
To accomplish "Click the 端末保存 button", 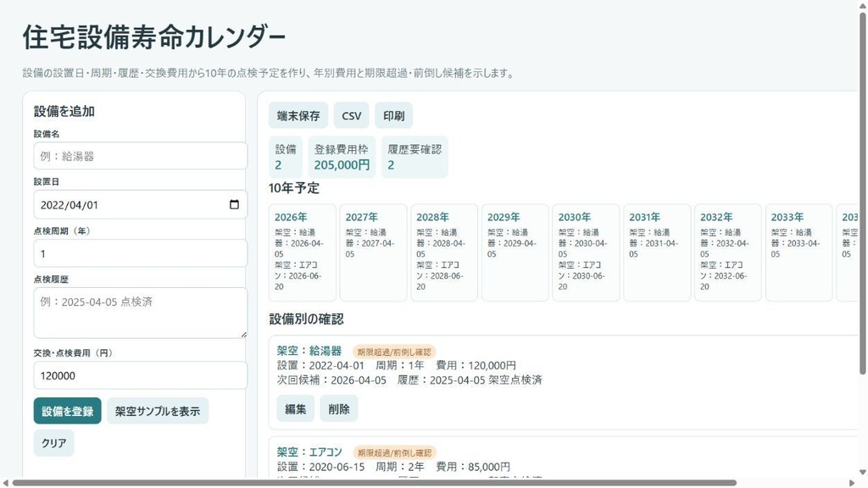I will point(298,115).
